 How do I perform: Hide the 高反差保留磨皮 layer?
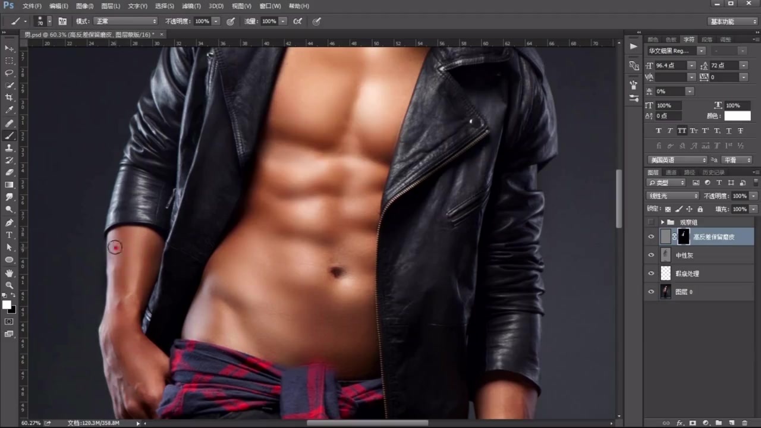pos(651,237)
